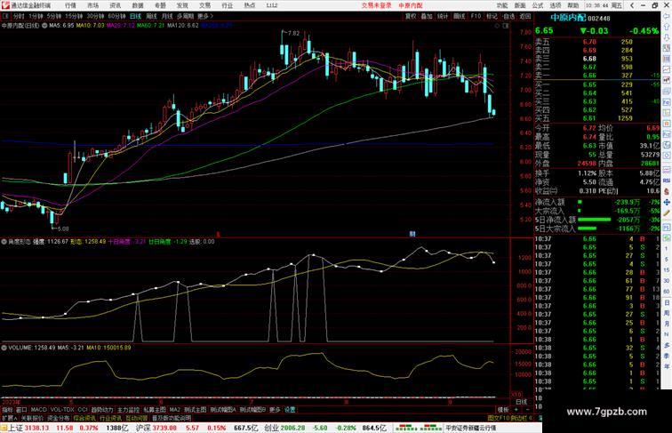
Task: Select the CCI indicator tab
Action: 83,410
